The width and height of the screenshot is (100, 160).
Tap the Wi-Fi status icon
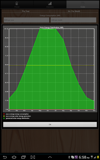(x=92, y=157)
